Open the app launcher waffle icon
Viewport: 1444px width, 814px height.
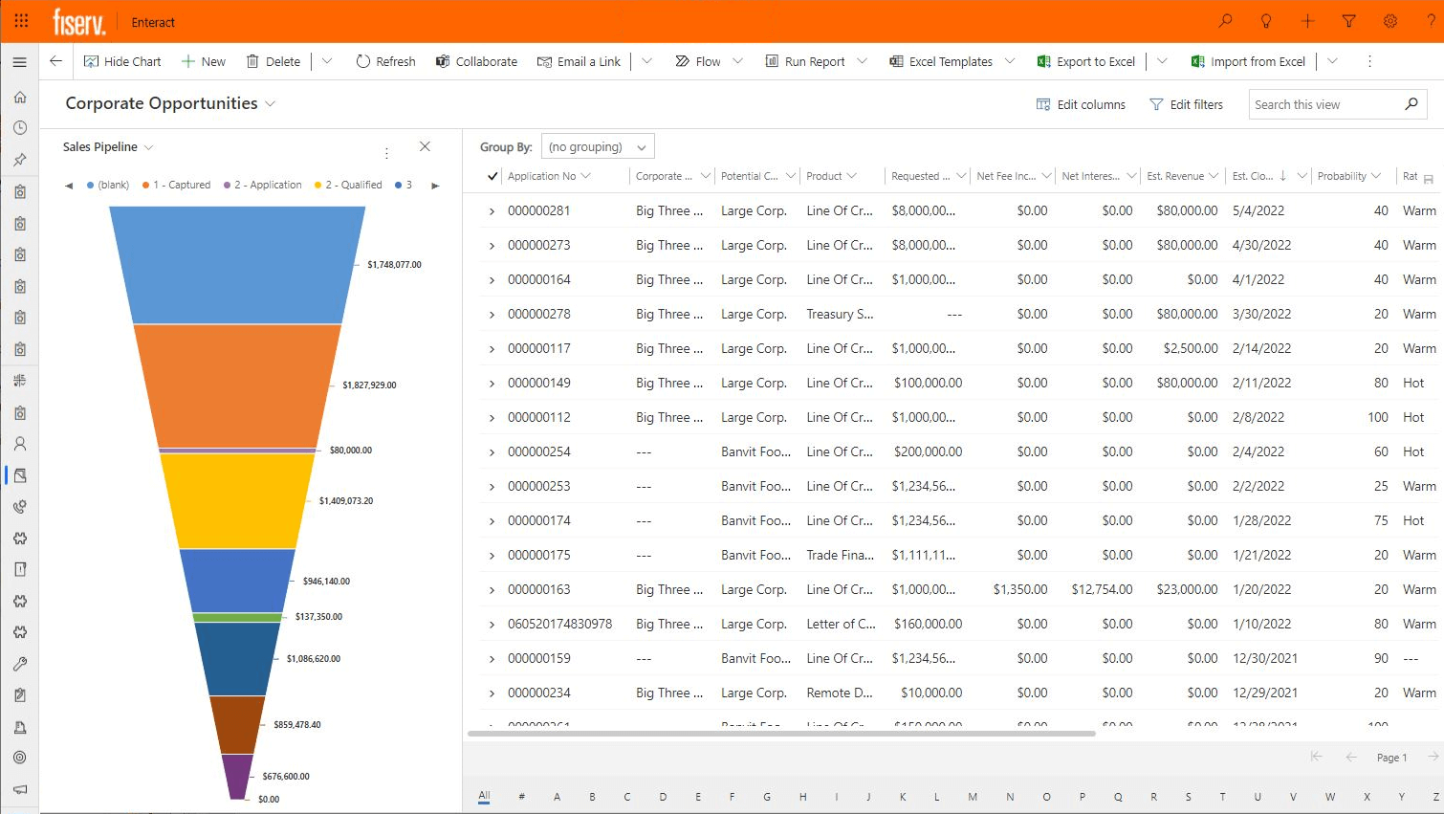tap(21, 21)
